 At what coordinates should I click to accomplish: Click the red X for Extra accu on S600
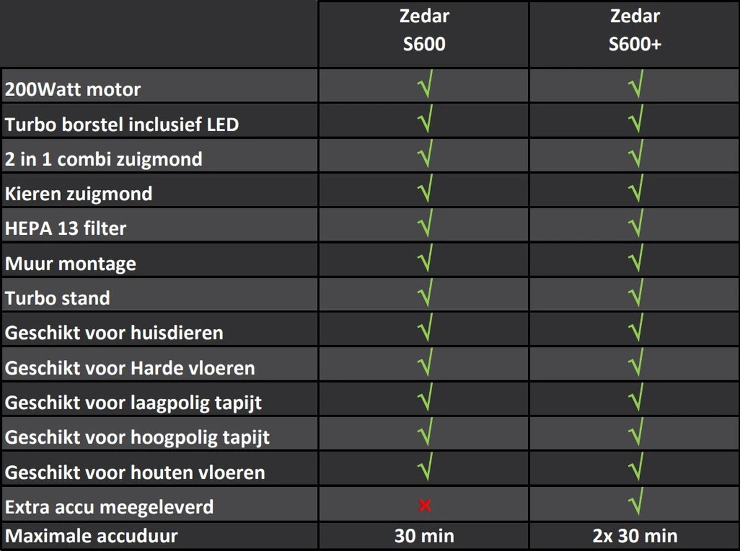click(424, 506)
